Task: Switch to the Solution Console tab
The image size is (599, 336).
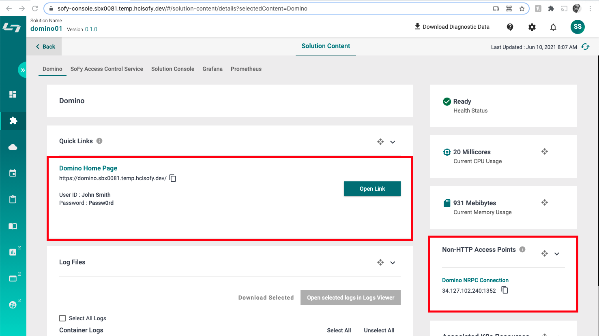Action: coord(173,69)
